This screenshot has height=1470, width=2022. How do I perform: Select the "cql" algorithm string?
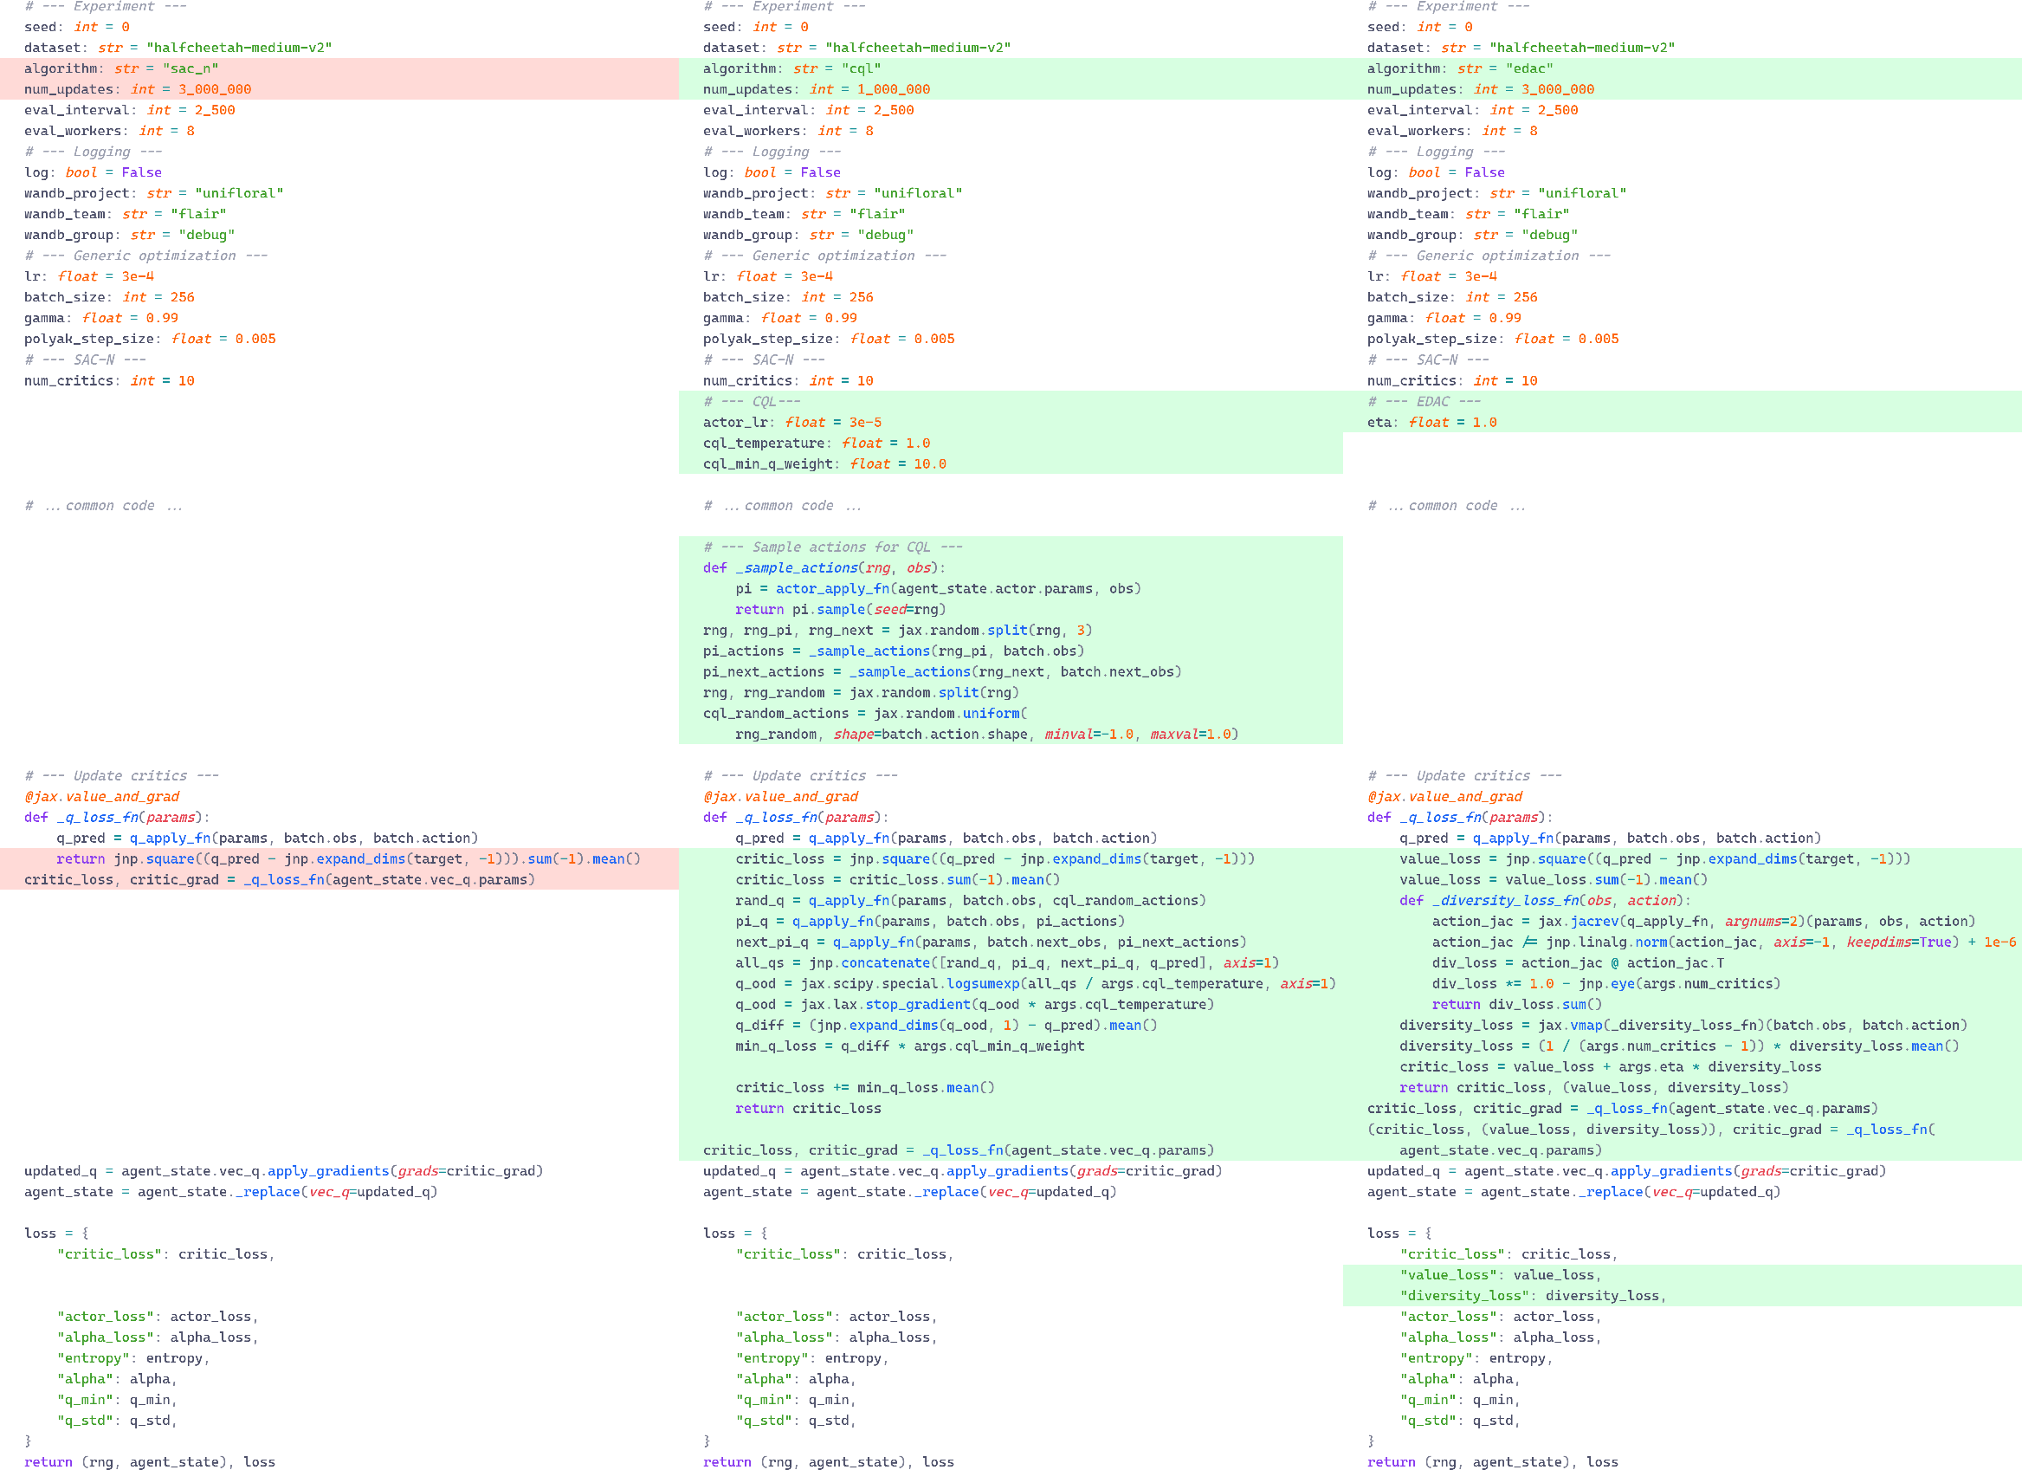(861, 68)
